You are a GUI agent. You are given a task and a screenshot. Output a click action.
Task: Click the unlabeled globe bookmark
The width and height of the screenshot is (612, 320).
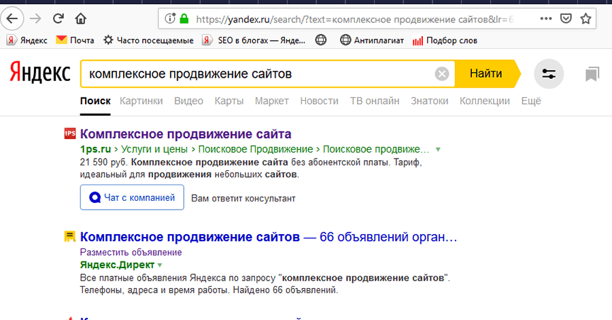(321, 40)
